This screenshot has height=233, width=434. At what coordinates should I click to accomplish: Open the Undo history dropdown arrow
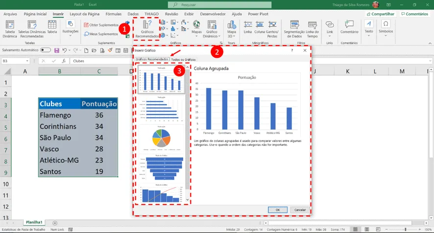click(x=69, y=50)
